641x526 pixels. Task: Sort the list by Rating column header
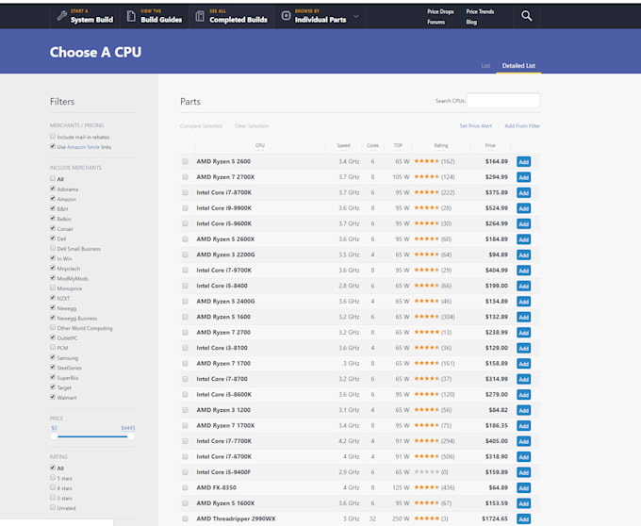coord(440,145)
